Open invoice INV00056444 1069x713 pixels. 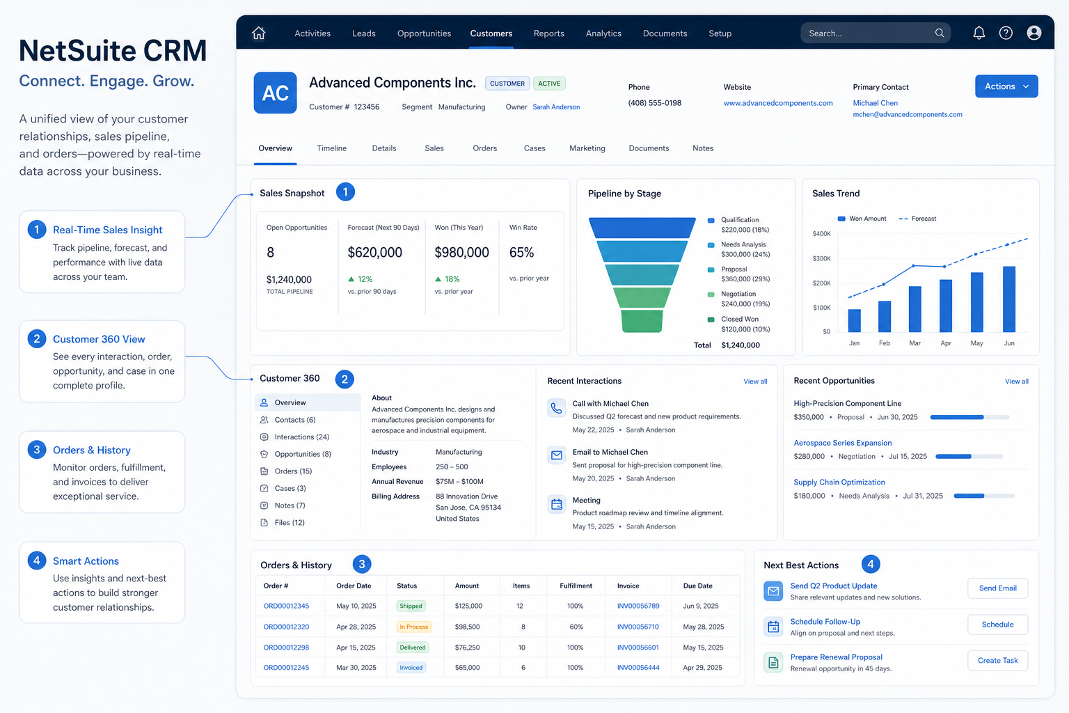tap(638, 668)
